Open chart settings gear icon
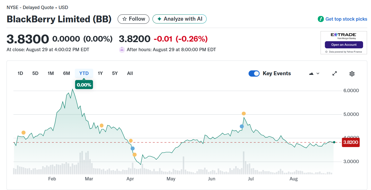This screenshot has height=190, width=371. coord(352,74)
